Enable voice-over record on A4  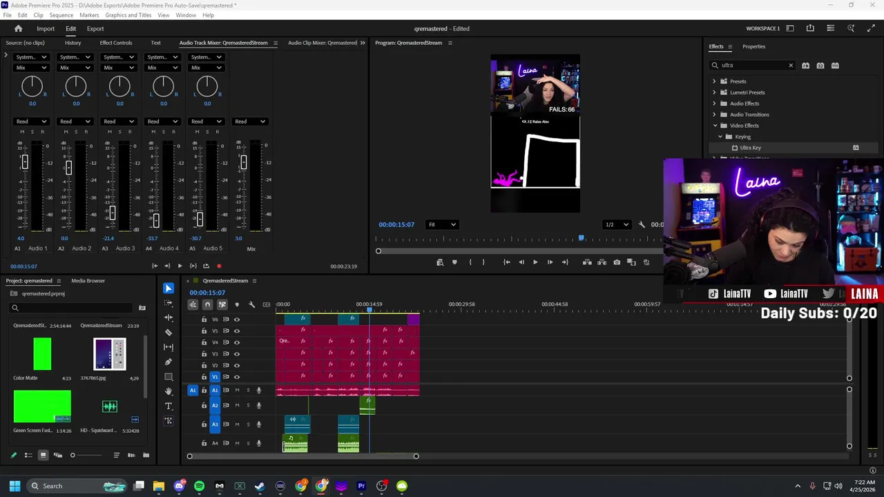(x=259, y=443)
